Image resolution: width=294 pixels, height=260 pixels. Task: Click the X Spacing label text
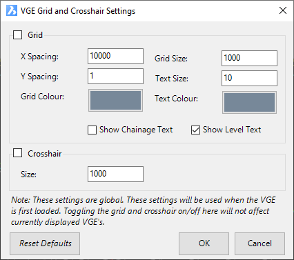tap(39, 57)
